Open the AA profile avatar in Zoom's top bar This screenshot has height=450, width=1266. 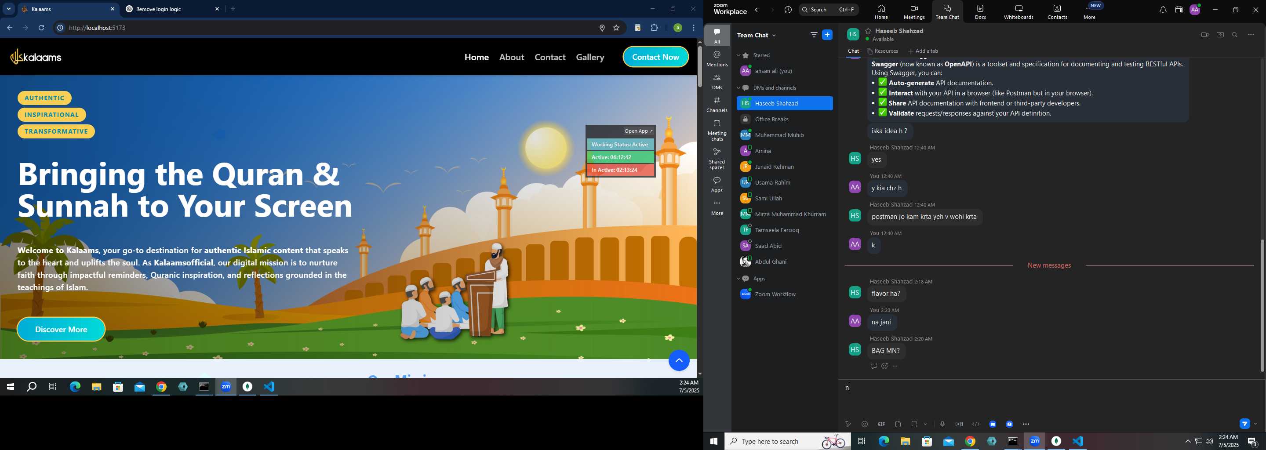click(1195, 10)
